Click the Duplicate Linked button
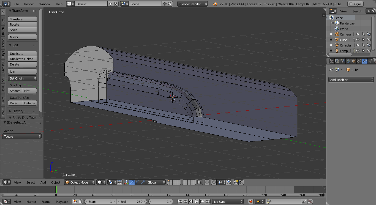The height and width of the screenshot is (205, 376). pyautogui.click(x=22, y=59)
